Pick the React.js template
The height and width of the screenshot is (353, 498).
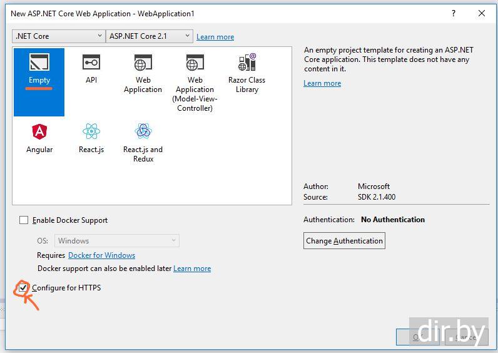point(91,138)
